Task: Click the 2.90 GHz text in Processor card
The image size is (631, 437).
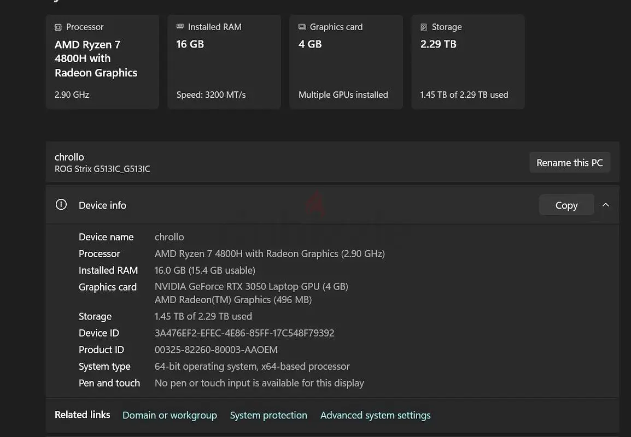Action: click(x=72, y=95)
